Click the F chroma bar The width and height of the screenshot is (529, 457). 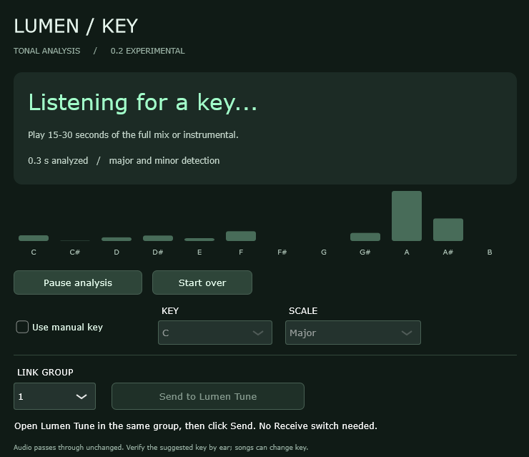tap(241, 236)
